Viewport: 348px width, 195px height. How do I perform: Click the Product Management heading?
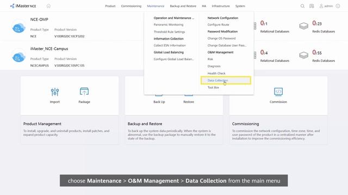coord(42,124)
